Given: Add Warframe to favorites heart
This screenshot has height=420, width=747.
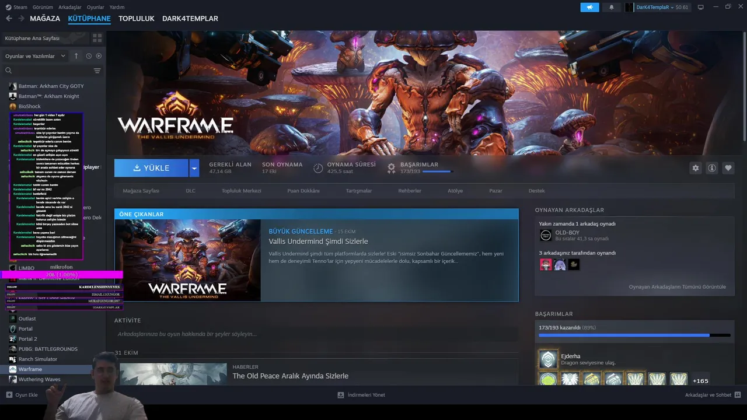Looking at the screenshot, I should pyautogui.click(x=728, y=168).
